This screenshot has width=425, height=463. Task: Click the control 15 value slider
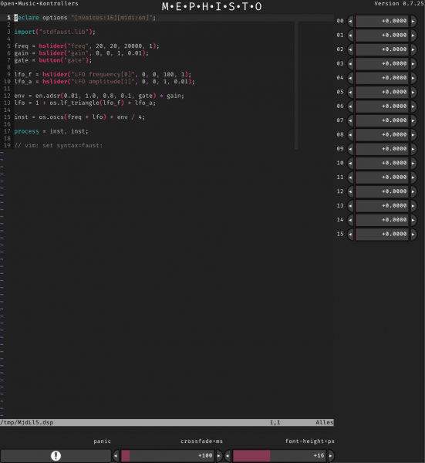click(382, 234)
